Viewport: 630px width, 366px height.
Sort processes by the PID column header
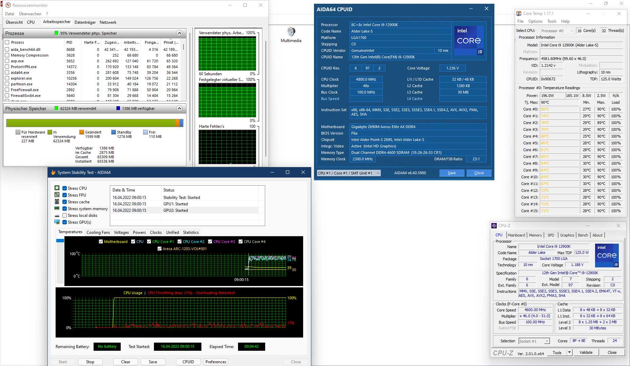73,42
